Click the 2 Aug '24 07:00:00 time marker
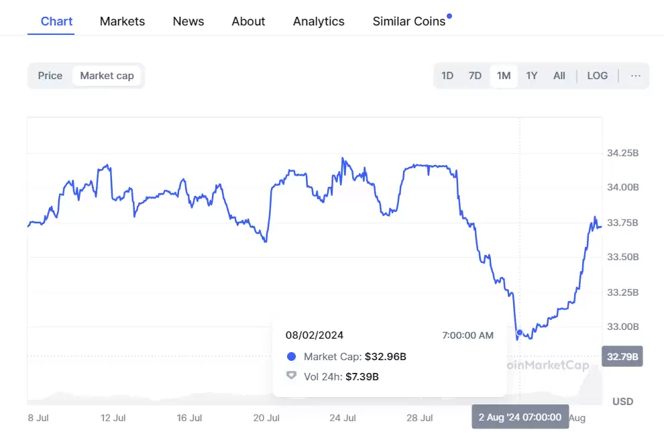 tap(520, 417)
